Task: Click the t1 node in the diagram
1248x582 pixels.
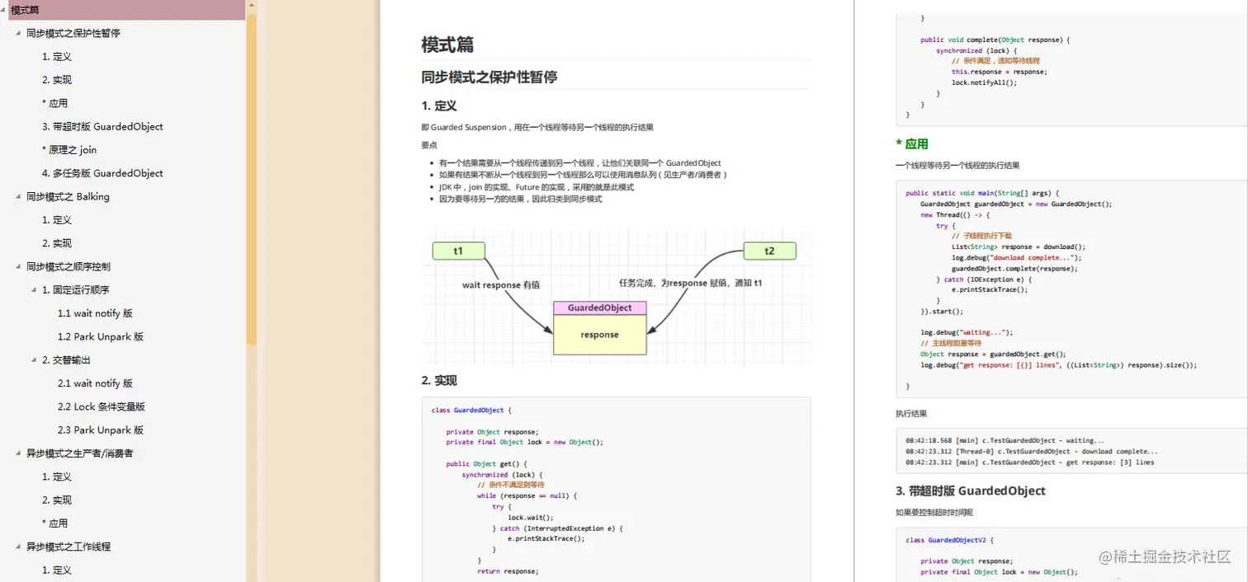Action: [x=458, y=251]
